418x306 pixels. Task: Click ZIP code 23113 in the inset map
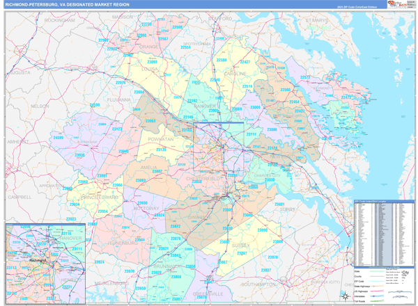coord(11,268)
